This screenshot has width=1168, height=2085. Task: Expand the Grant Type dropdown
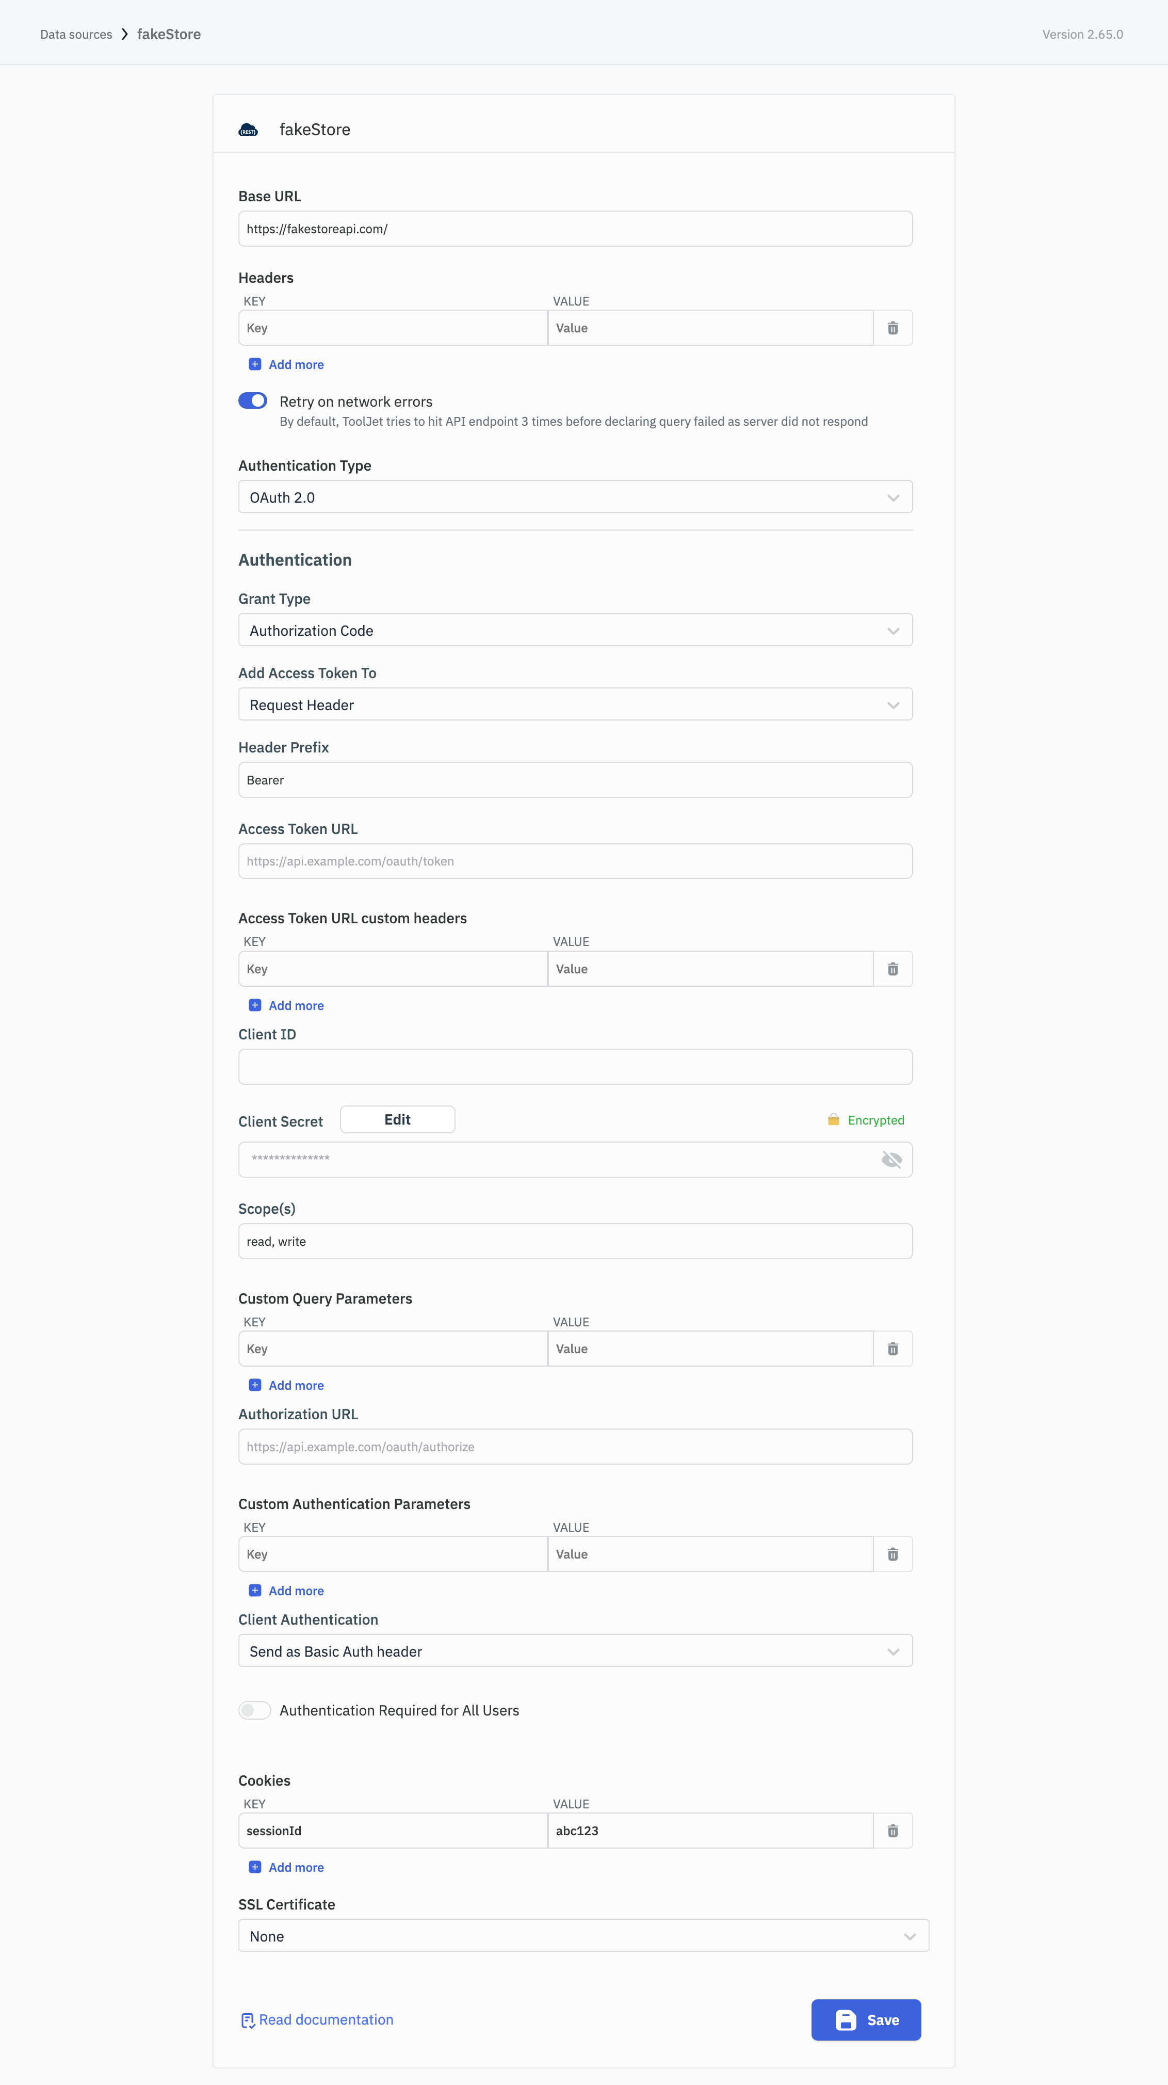[x=575, y=631]
